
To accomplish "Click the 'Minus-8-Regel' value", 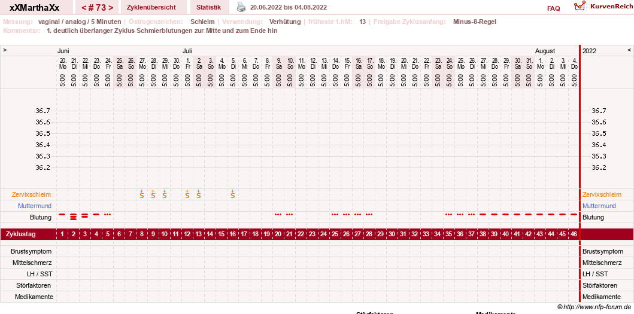I will click(475, 22).
